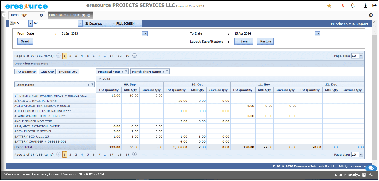
Task: Open the From Date dropdown
Action: coord(144,33)
